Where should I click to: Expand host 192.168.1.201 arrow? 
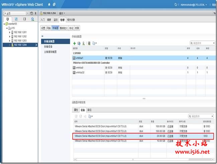[10, 32]
